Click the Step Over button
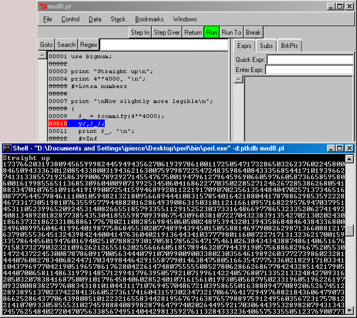This screenshot has height=318, width=357. coord(167,33)
